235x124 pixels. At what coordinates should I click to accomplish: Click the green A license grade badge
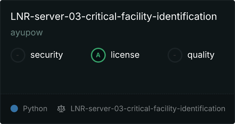(98, 55)
